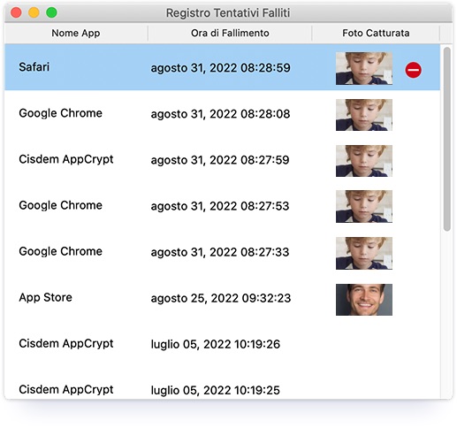Click the time agosto 25, 2022 09:32:23
The image size is (457, 428).
click(221, 298)
